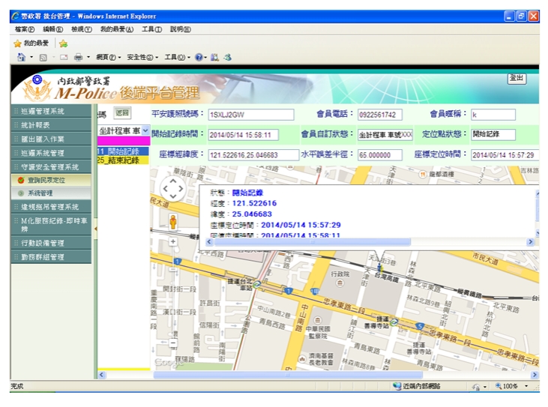This screenshot has height=407, width=548.
Task: Click the page bottom horizontal scrollbar thumb
Action: point(288,375)
